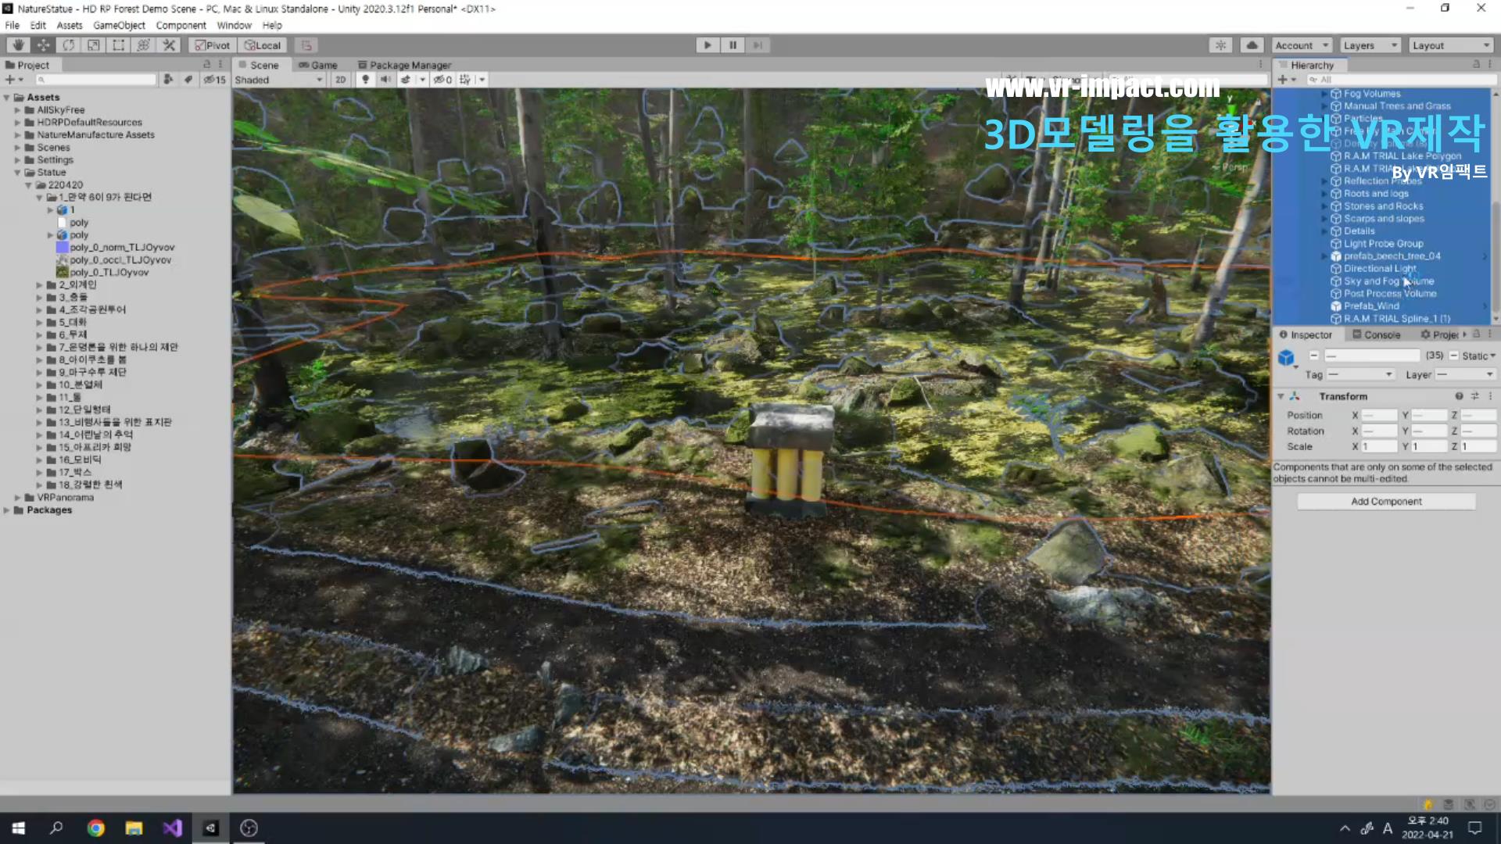Expand the VRPanorama folder
Screen dimensions: 1501x844
tap(17, 498)
